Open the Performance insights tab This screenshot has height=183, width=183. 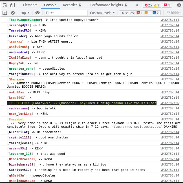(x=109, y=5)
